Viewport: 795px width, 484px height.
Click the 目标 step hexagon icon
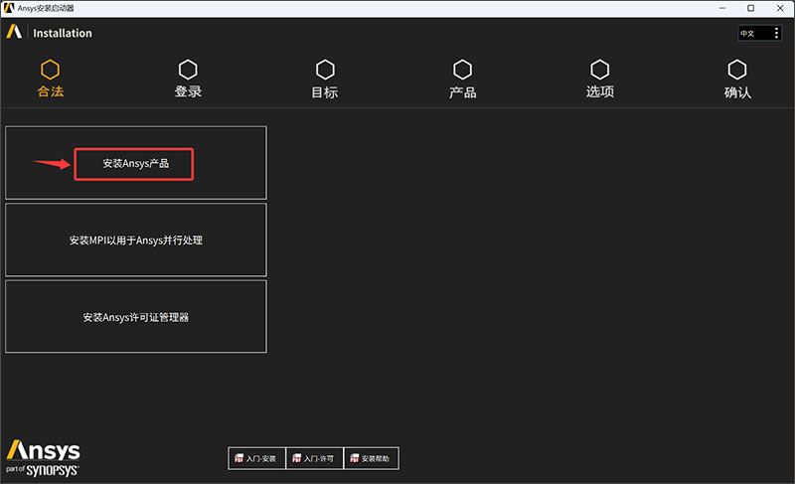click(325, 70)
